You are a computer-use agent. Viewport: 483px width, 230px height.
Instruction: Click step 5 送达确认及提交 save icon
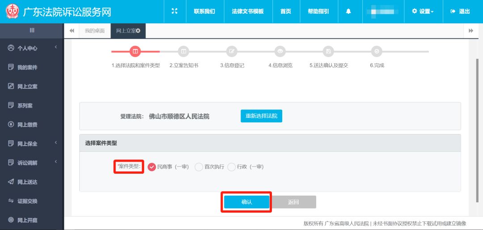tap(328, 51)
